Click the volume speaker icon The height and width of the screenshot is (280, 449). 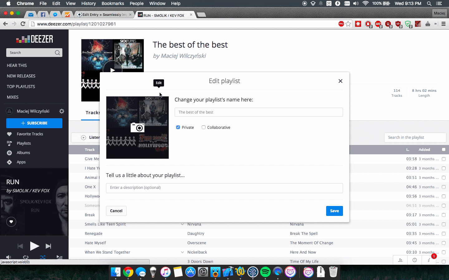coord(8,257)
